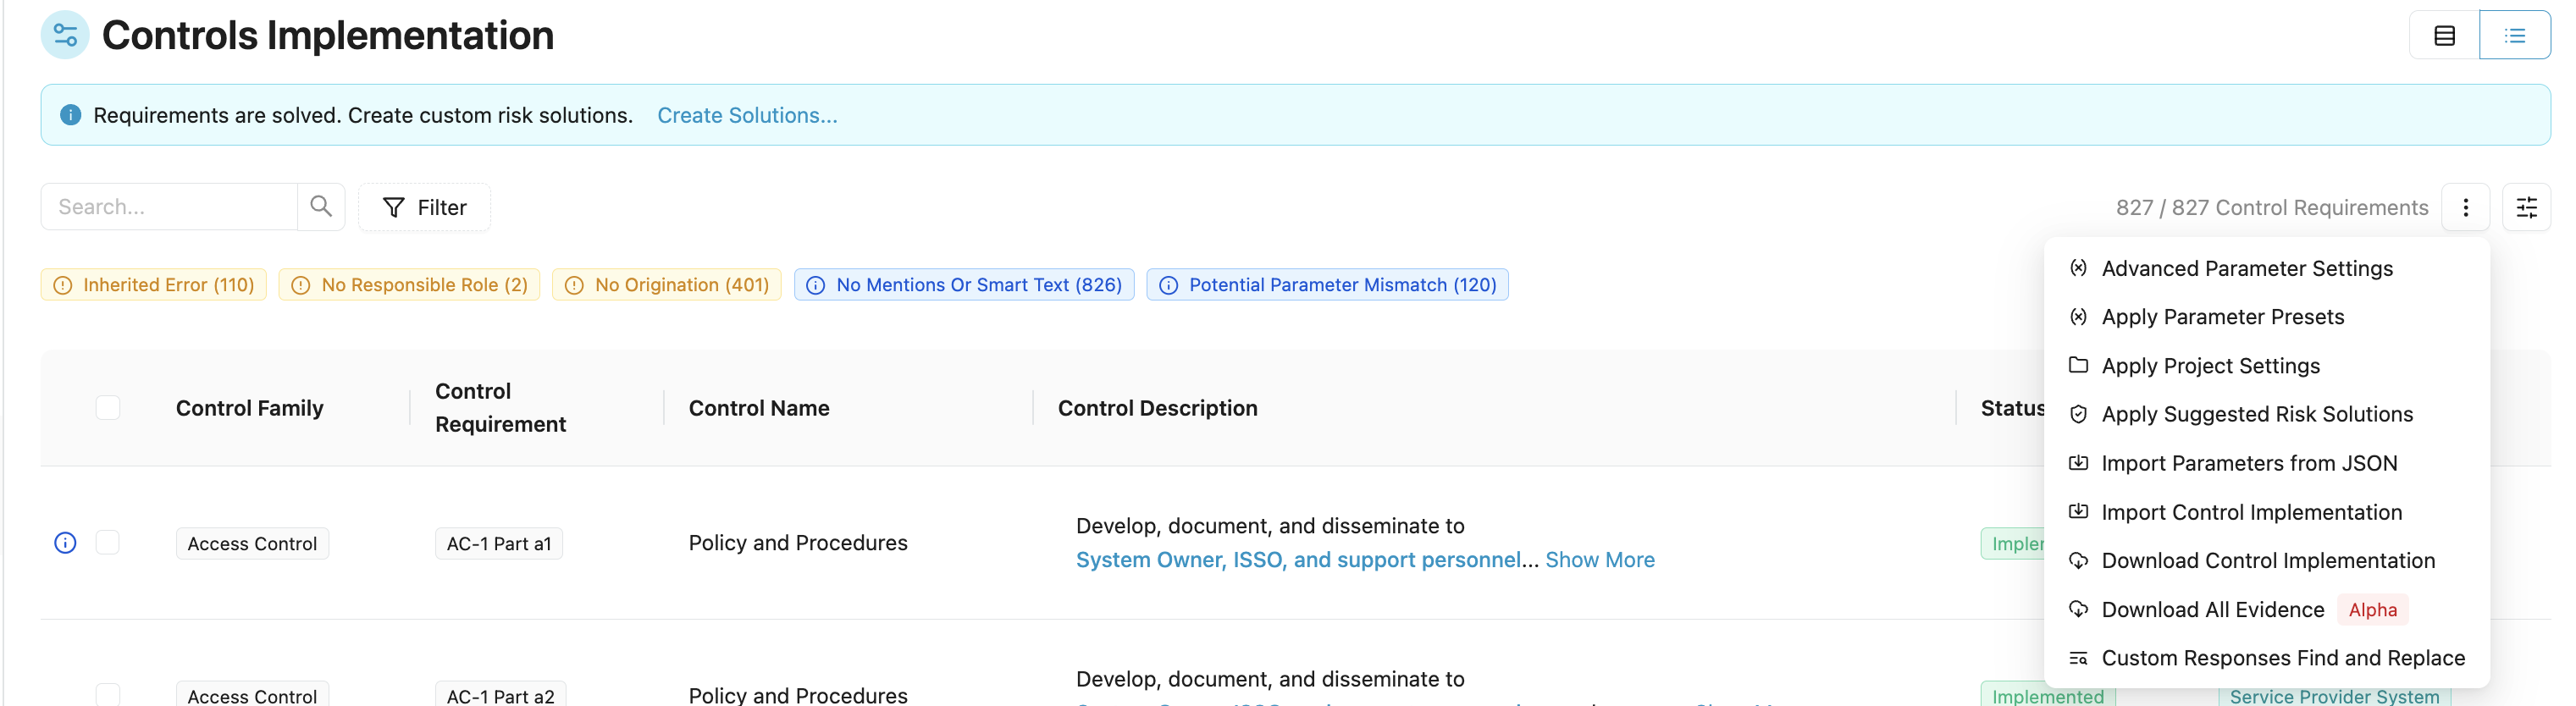Click the 827 / 827 Control Requirements count
Viewport: 2576px width, 706px height.
pos(2272,207)
